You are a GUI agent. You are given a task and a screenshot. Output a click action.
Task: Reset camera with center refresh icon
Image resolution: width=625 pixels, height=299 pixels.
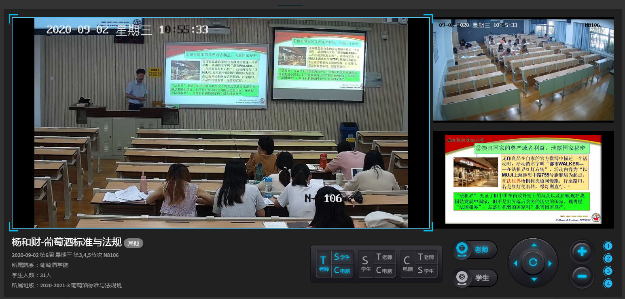[x=533, y=263]
